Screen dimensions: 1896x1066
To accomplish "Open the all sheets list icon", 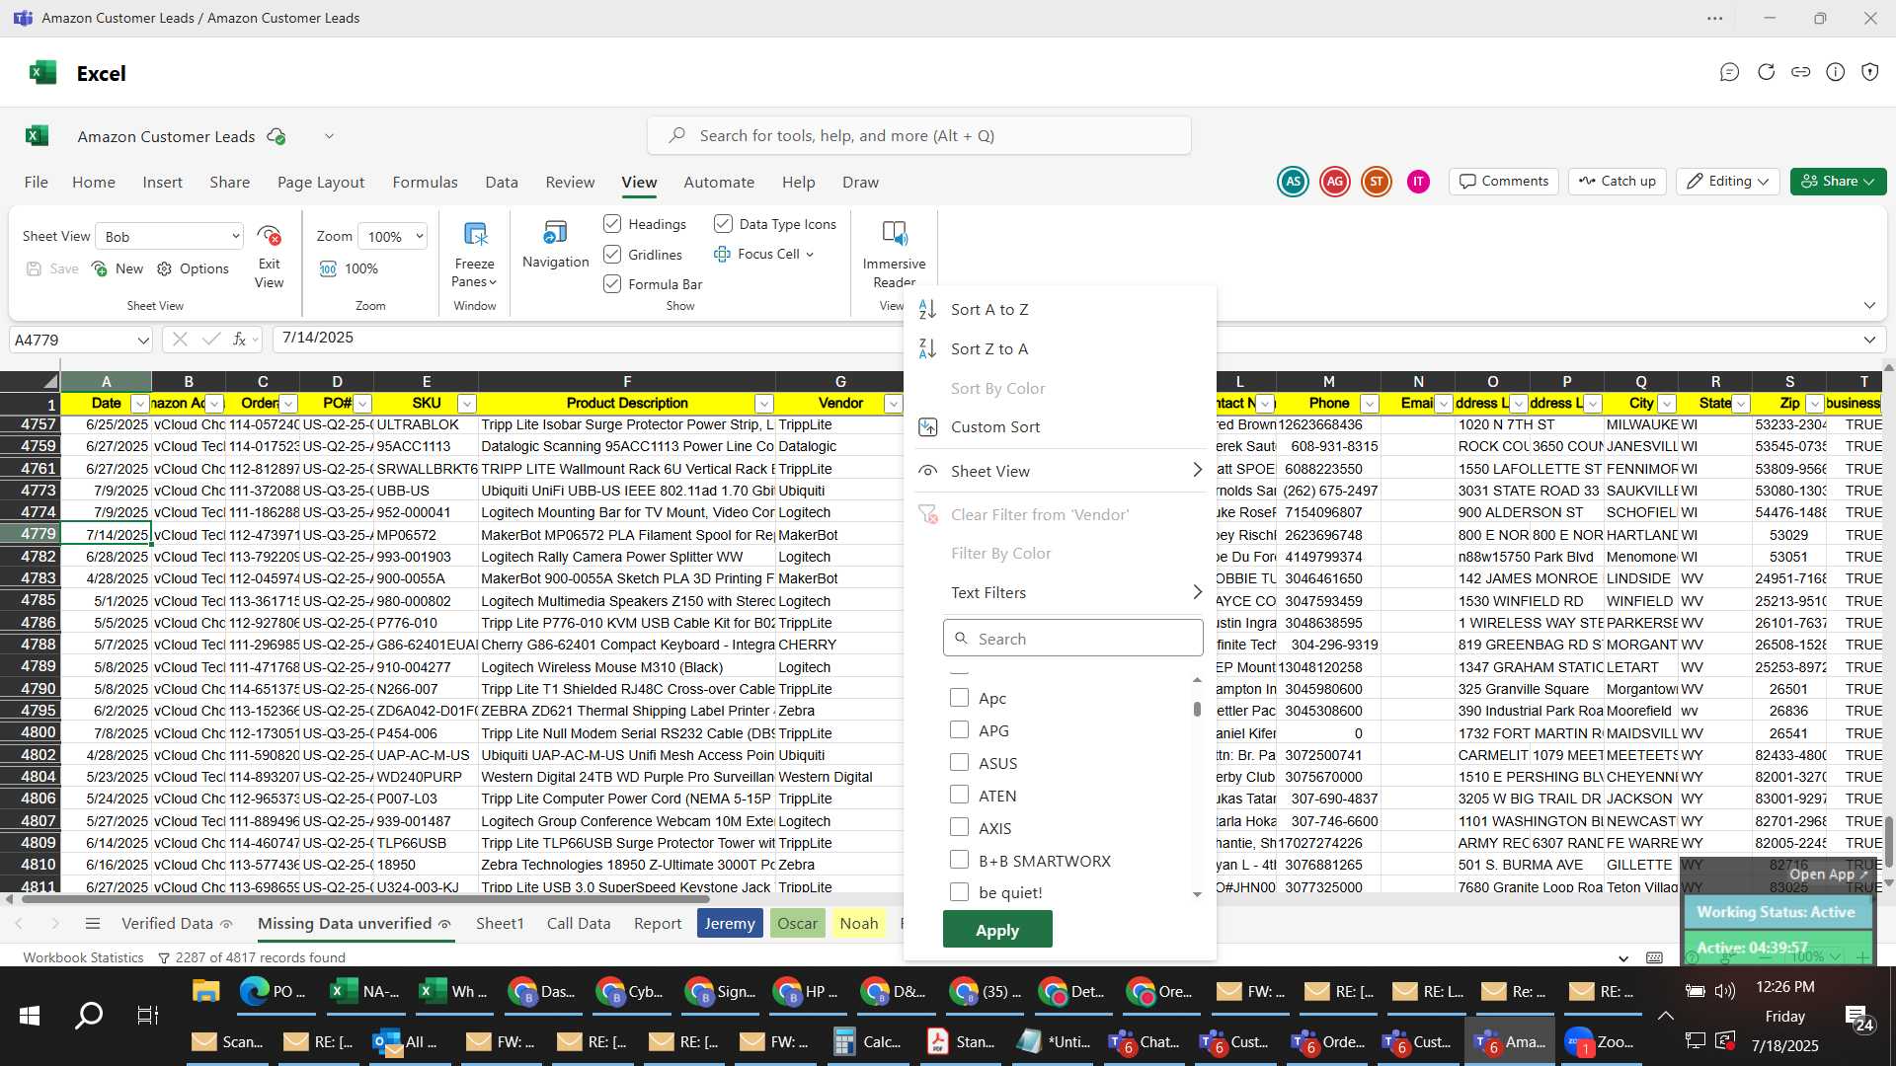I will (x=93, y=924).
